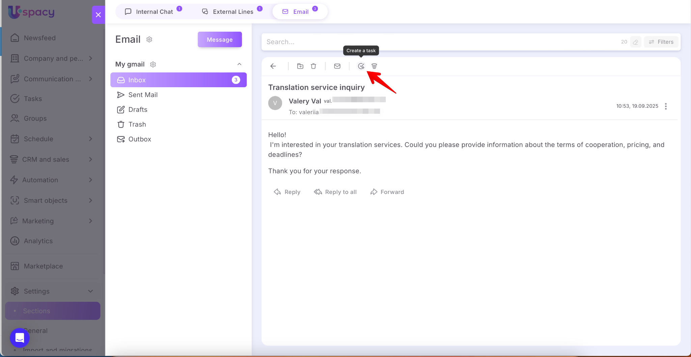Click the stacked layers toolbar icon
The height and width of the screenshot is (357, 691).
[374, 66]
